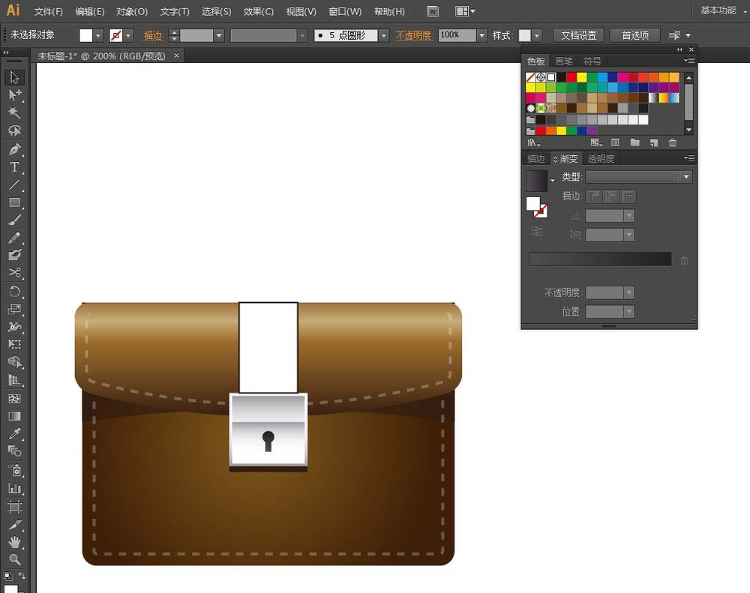This screenshot has height=593, width=750.
Task: Open the 效果(C) menu
Action: (258, 11)
